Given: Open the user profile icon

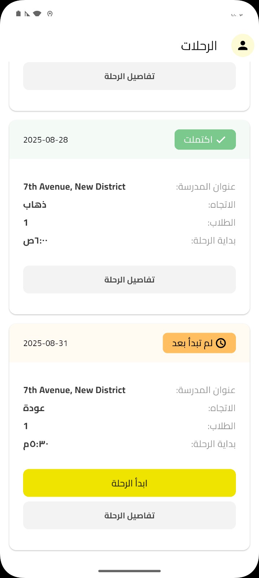Looking at the screenshot, I should click(x=243, y=46).
